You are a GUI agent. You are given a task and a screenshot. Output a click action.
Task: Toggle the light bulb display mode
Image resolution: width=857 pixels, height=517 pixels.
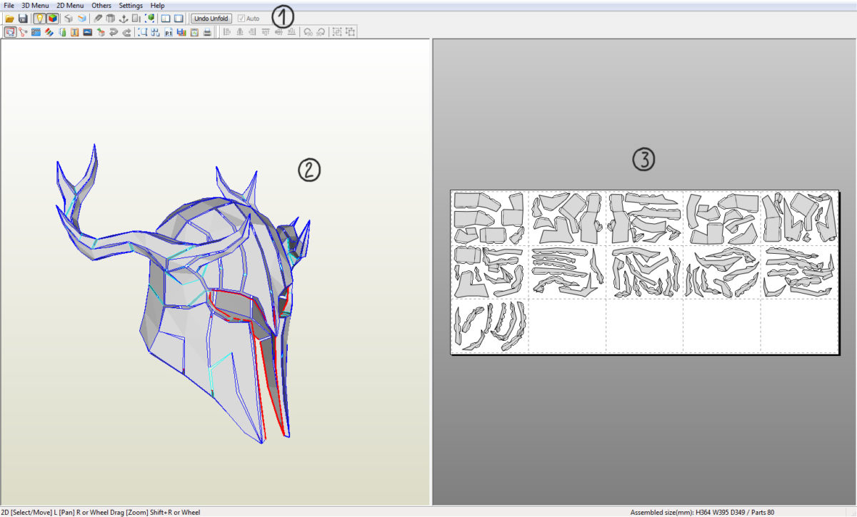(x=40, y=18)
